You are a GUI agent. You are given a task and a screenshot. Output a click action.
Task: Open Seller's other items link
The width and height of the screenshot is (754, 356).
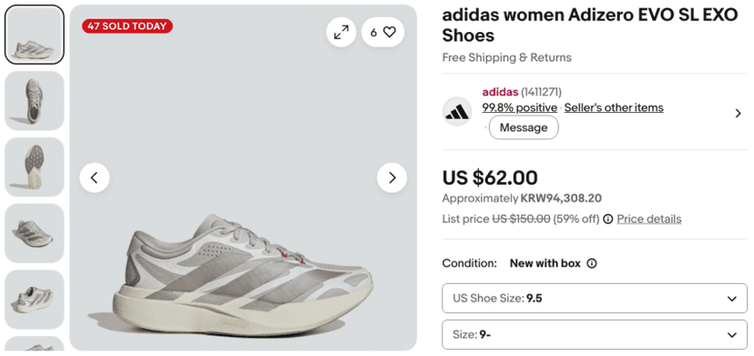tap(614, 107)
